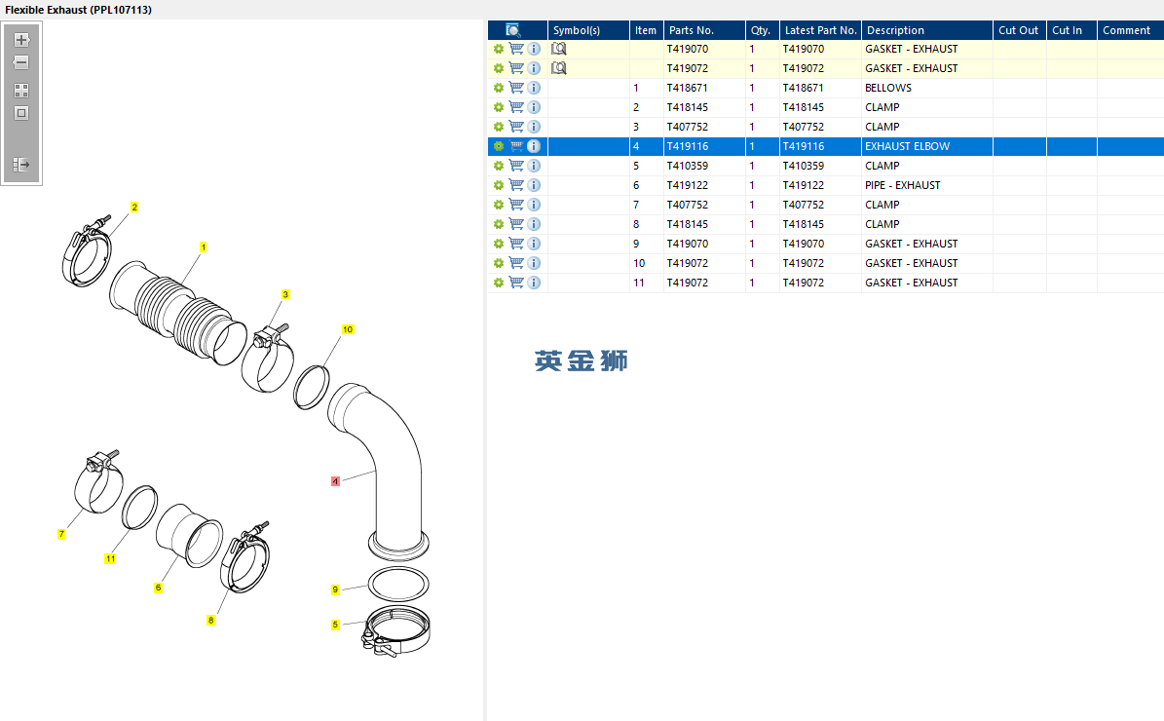The height and width of the screenshot is (721, 1164).
Task: Sort by the Description column header
Action: click(x=927, y=29)
